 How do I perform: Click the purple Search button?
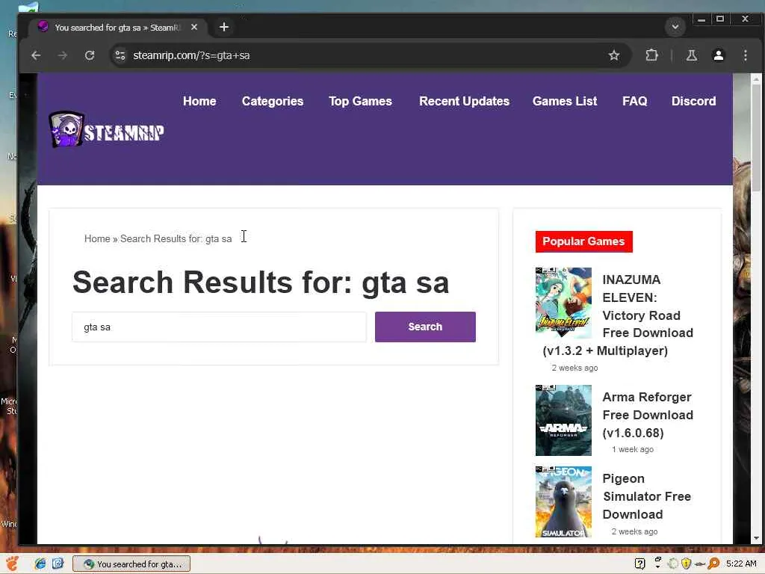pos(425,327)
